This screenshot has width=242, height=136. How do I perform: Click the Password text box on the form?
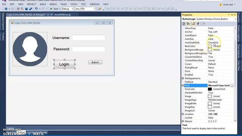point(89,49)
